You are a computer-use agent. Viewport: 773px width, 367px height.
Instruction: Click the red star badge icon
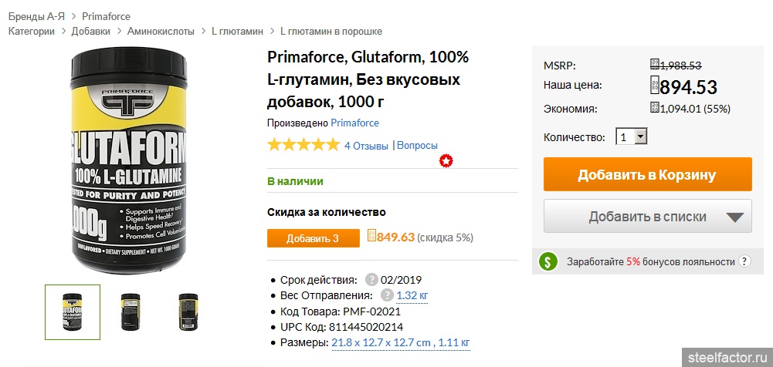click(x=446, y=160)
